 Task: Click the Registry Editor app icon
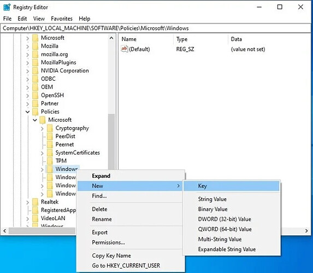(x=7, y=7)
